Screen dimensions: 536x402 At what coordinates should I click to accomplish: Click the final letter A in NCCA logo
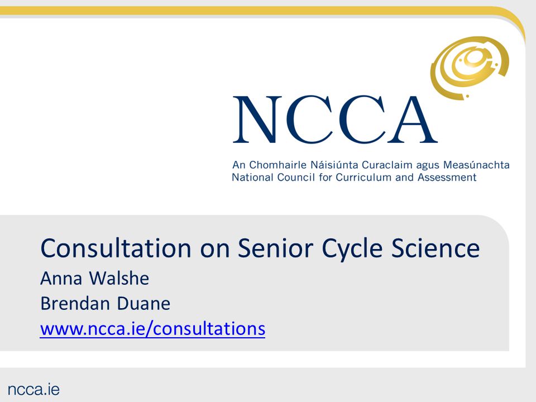[x=413, y=119]
